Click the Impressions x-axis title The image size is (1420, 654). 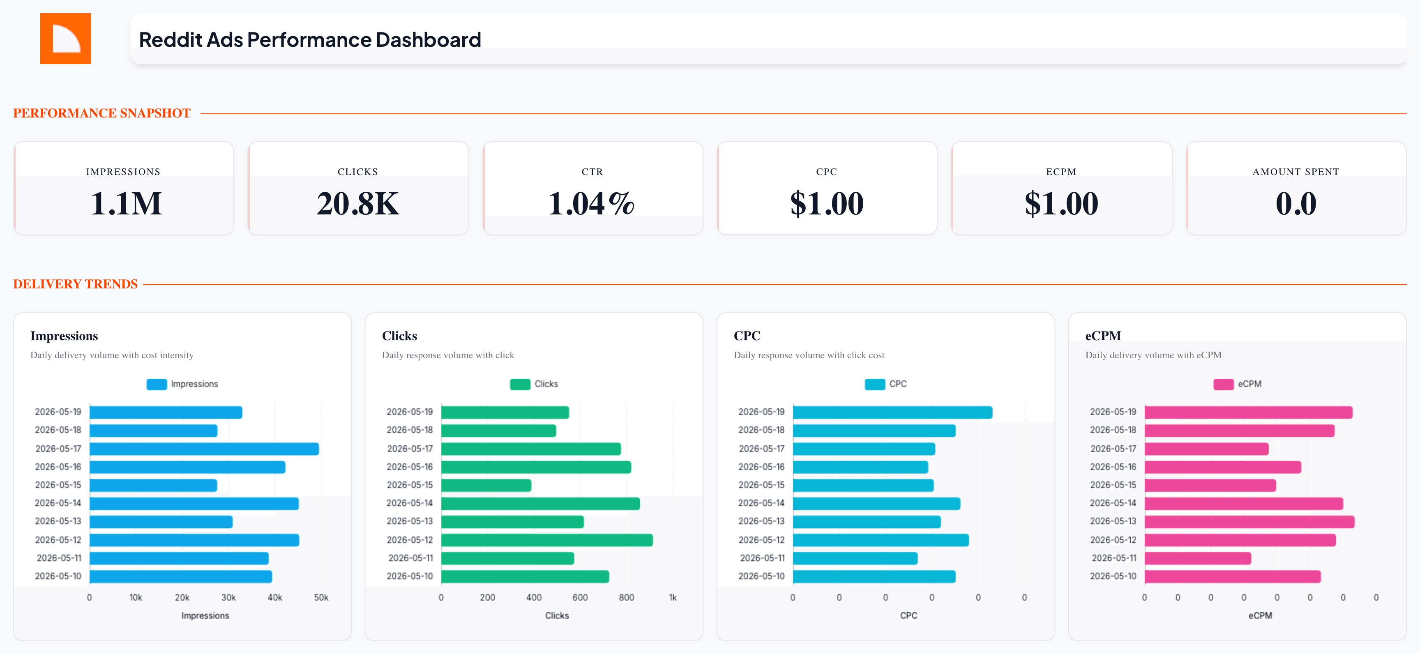point(205,615)
